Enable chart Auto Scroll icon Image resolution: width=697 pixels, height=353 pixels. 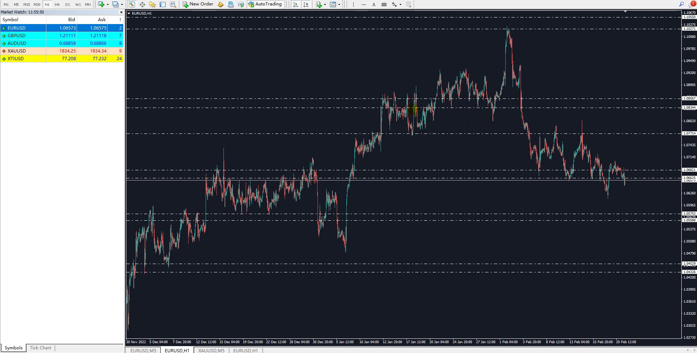[296, 4]
